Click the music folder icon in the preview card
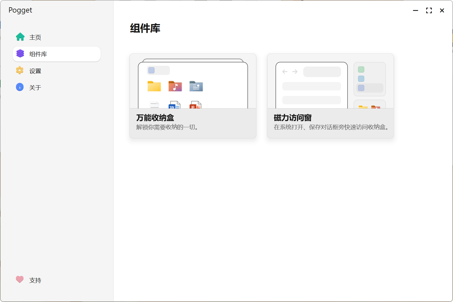 (175, 86)
